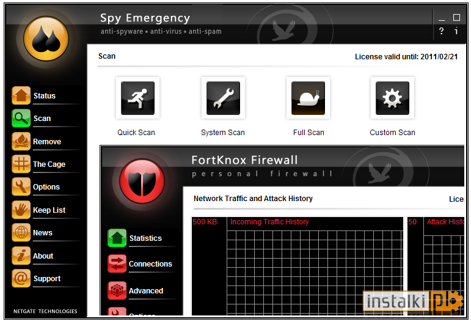This screenshot has height=324, width=471.
Task: Open the Keep List section
Action: [x=49, y=210]
